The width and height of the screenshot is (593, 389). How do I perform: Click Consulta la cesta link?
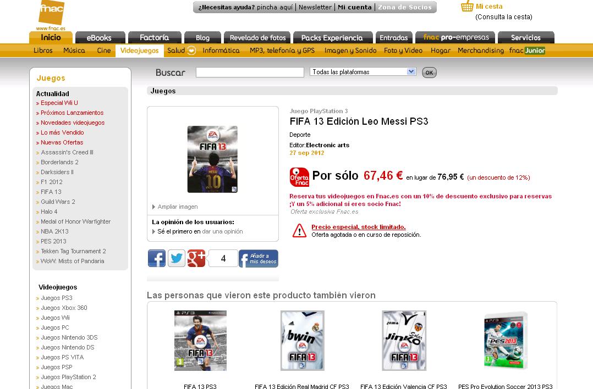(x=504, y=17)
